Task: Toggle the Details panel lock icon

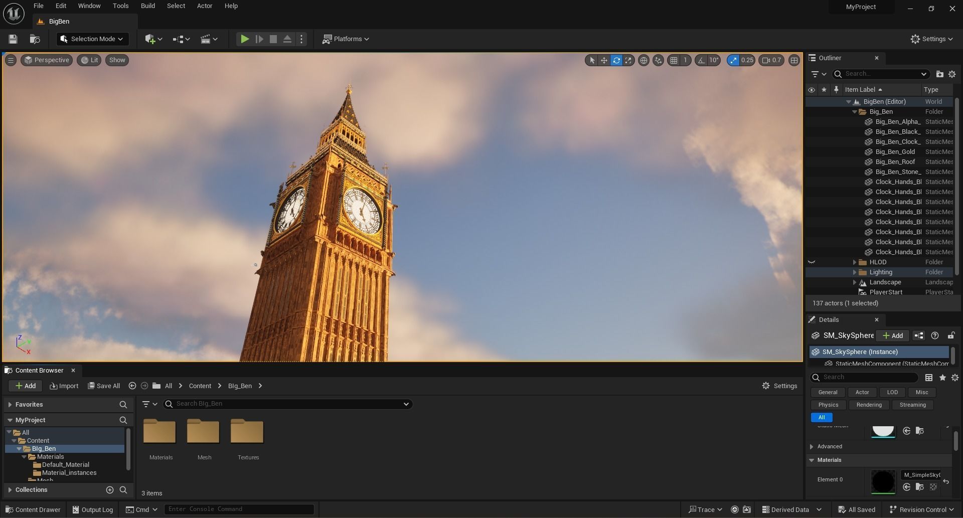Action: click(x=951, y=336)
